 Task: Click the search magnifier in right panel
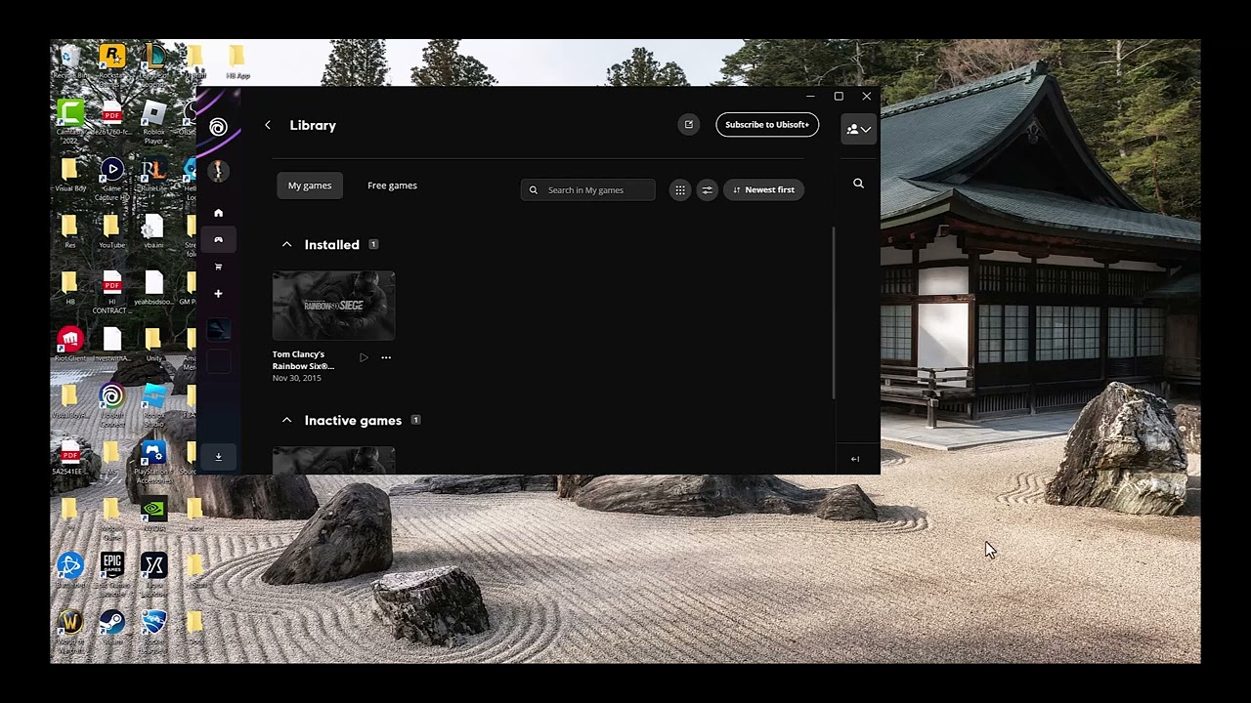(858, 184)
